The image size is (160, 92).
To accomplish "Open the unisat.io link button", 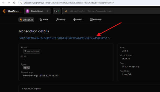I will click(x=26, y=20).
